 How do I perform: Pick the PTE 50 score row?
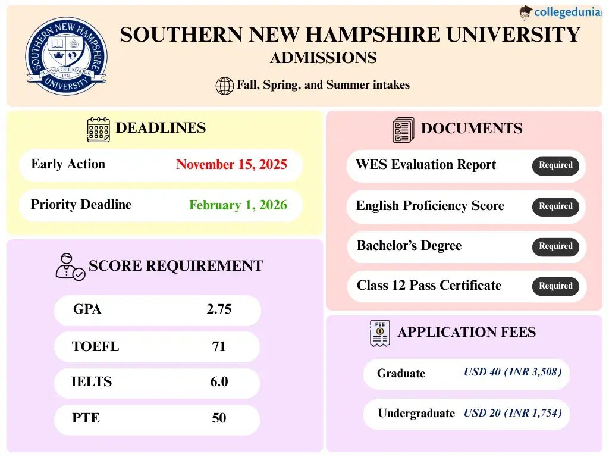coord(157,419)
